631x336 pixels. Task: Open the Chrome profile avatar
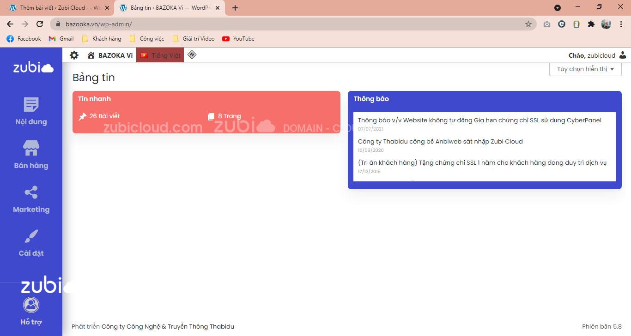coord(606,24)
